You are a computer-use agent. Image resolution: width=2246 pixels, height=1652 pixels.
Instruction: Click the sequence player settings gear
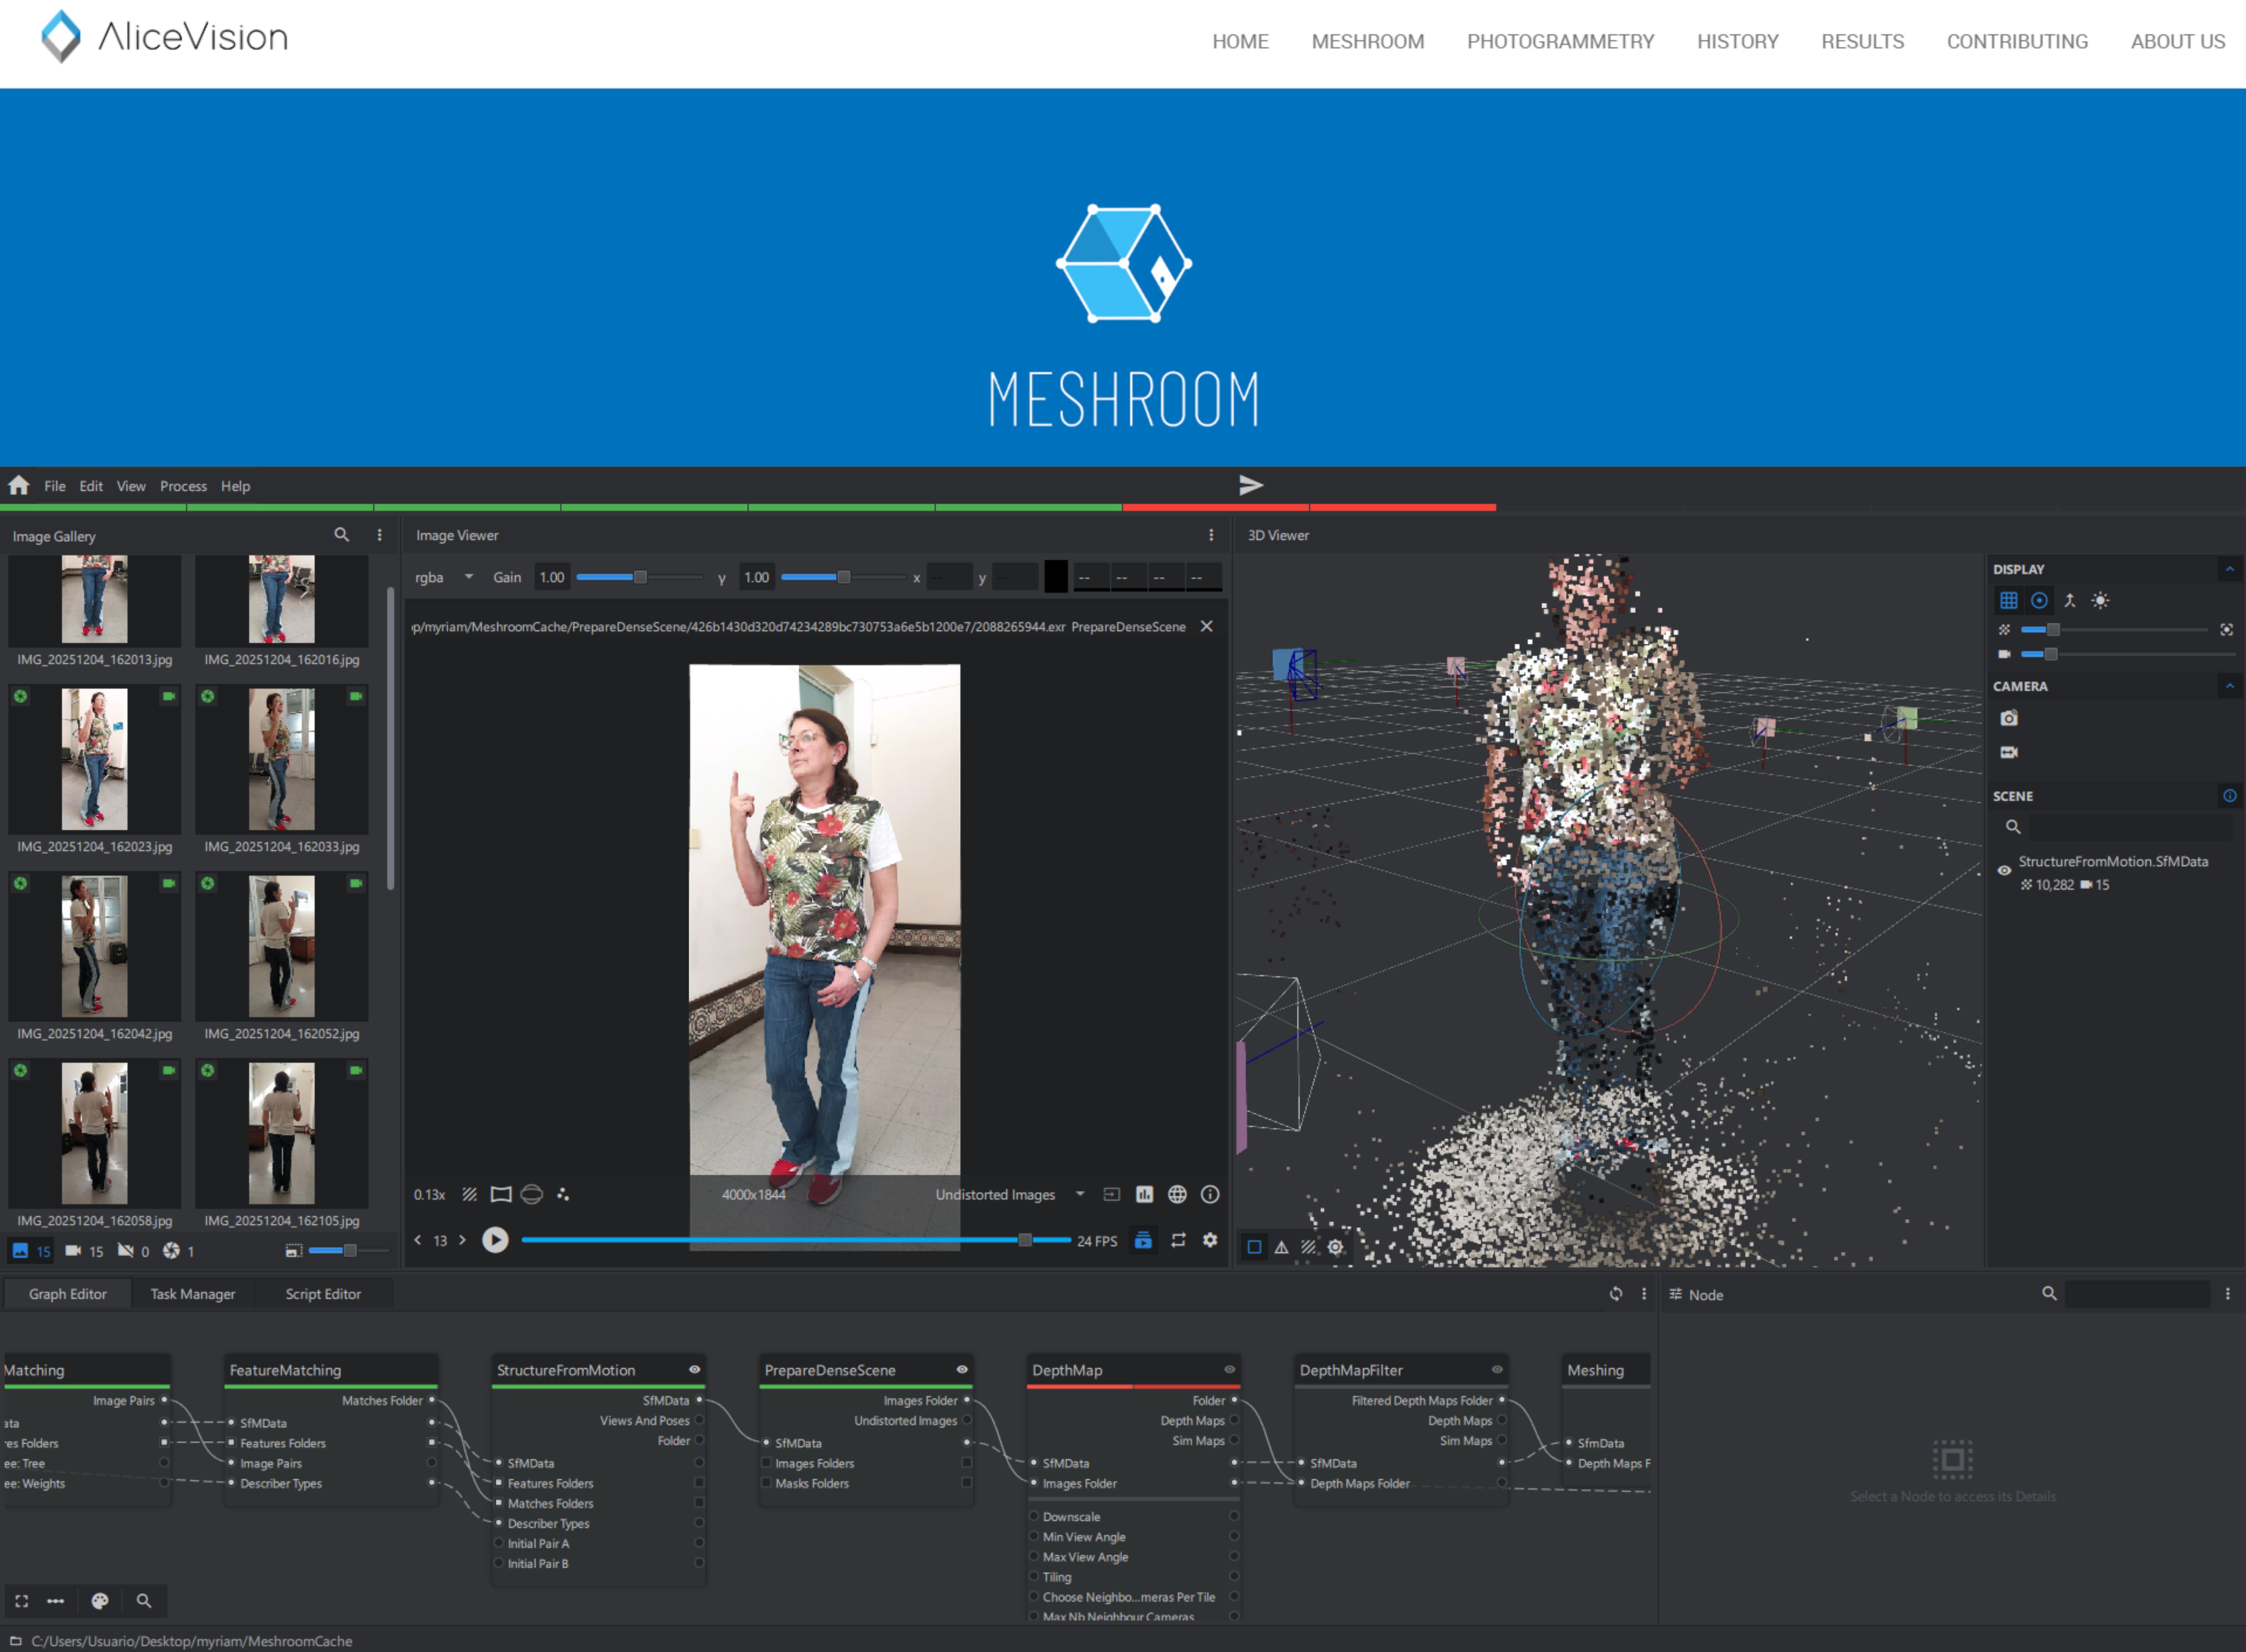1210,1240
